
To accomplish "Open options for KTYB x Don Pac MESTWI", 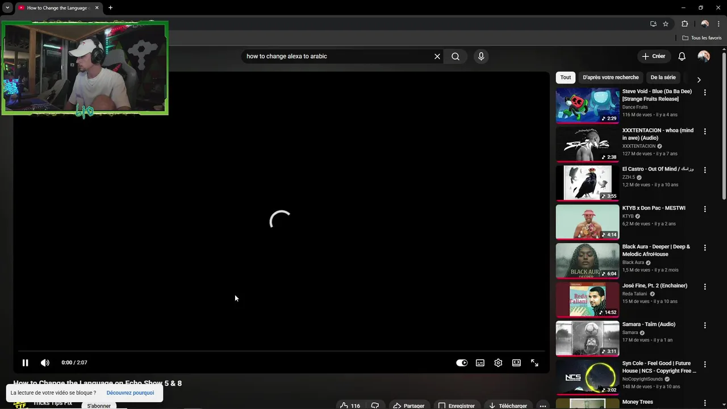I will click(x=705, y=209).
